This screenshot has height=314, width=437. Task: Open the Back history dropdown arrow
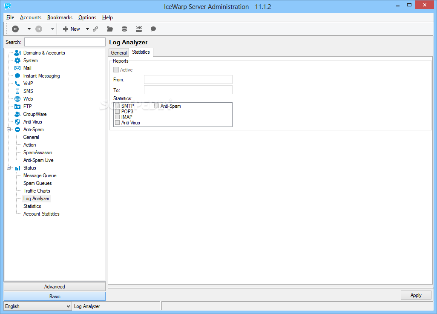(x=29, y=29)
